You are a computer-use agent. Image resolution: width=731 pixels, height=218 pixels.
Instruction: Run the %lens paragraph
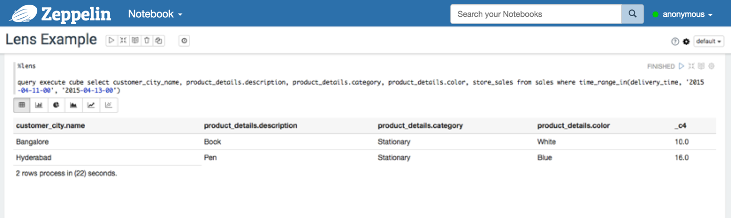pos(682,66)
